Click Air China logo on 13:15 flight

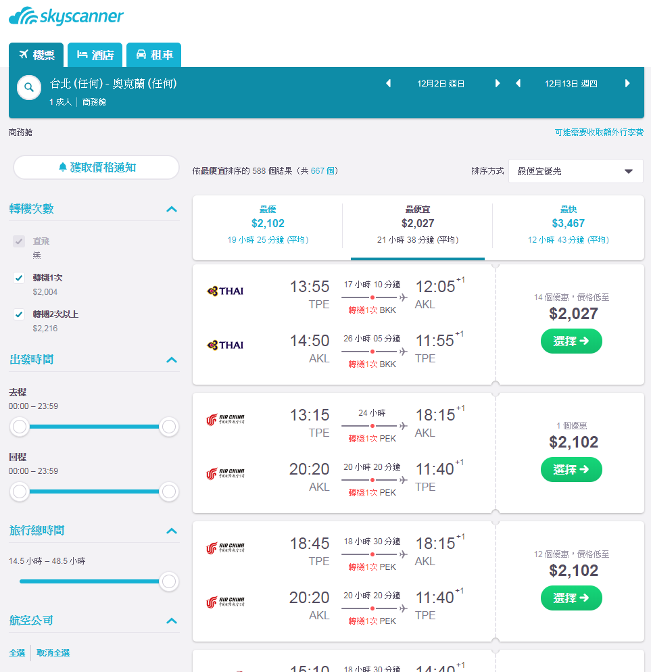225,419
